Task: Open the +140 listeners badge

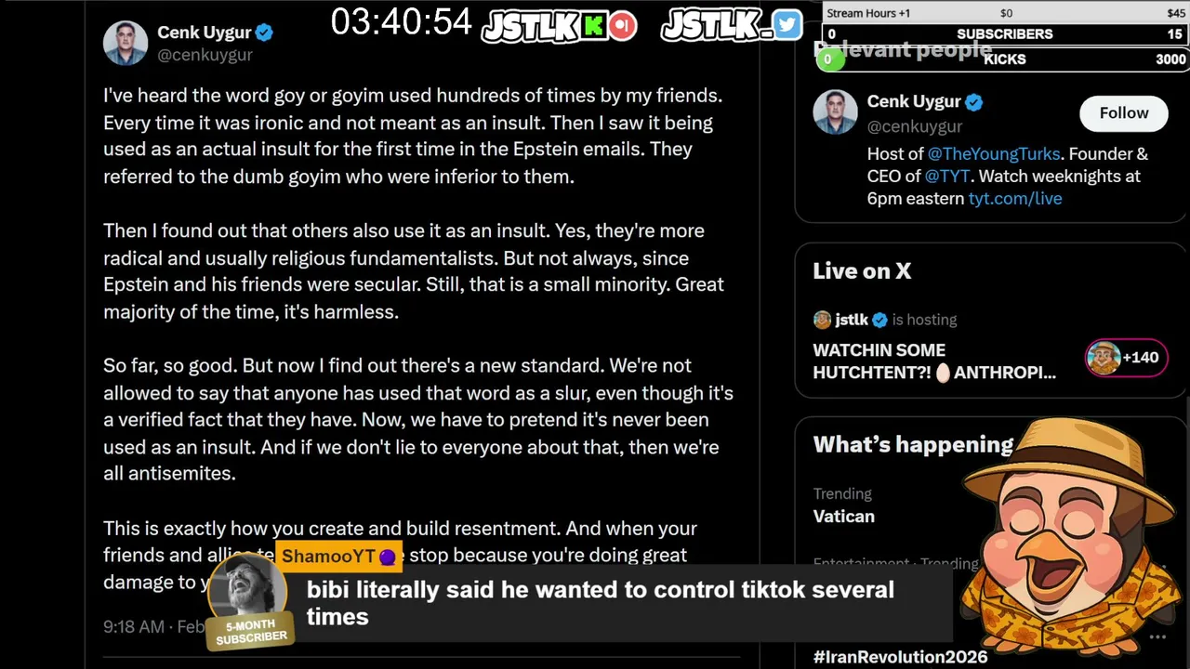Action: (x=1126, y=358)
